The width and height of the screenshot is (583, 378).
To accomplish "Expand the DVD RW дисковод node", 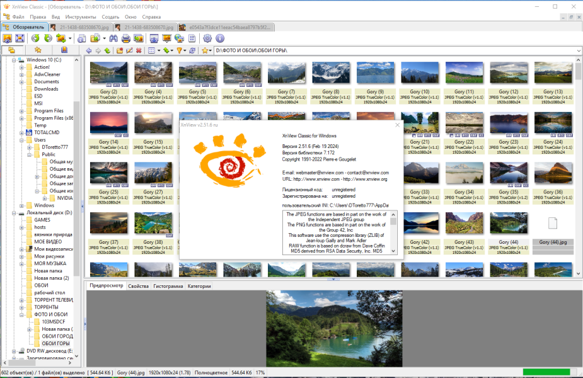I will (14, 351).
